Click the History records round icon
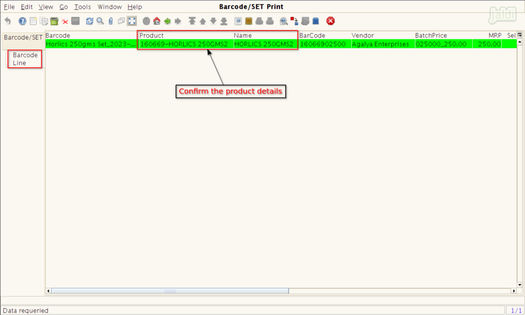The width and height of the screenshot is (525, 315). (x=146, y=21)
